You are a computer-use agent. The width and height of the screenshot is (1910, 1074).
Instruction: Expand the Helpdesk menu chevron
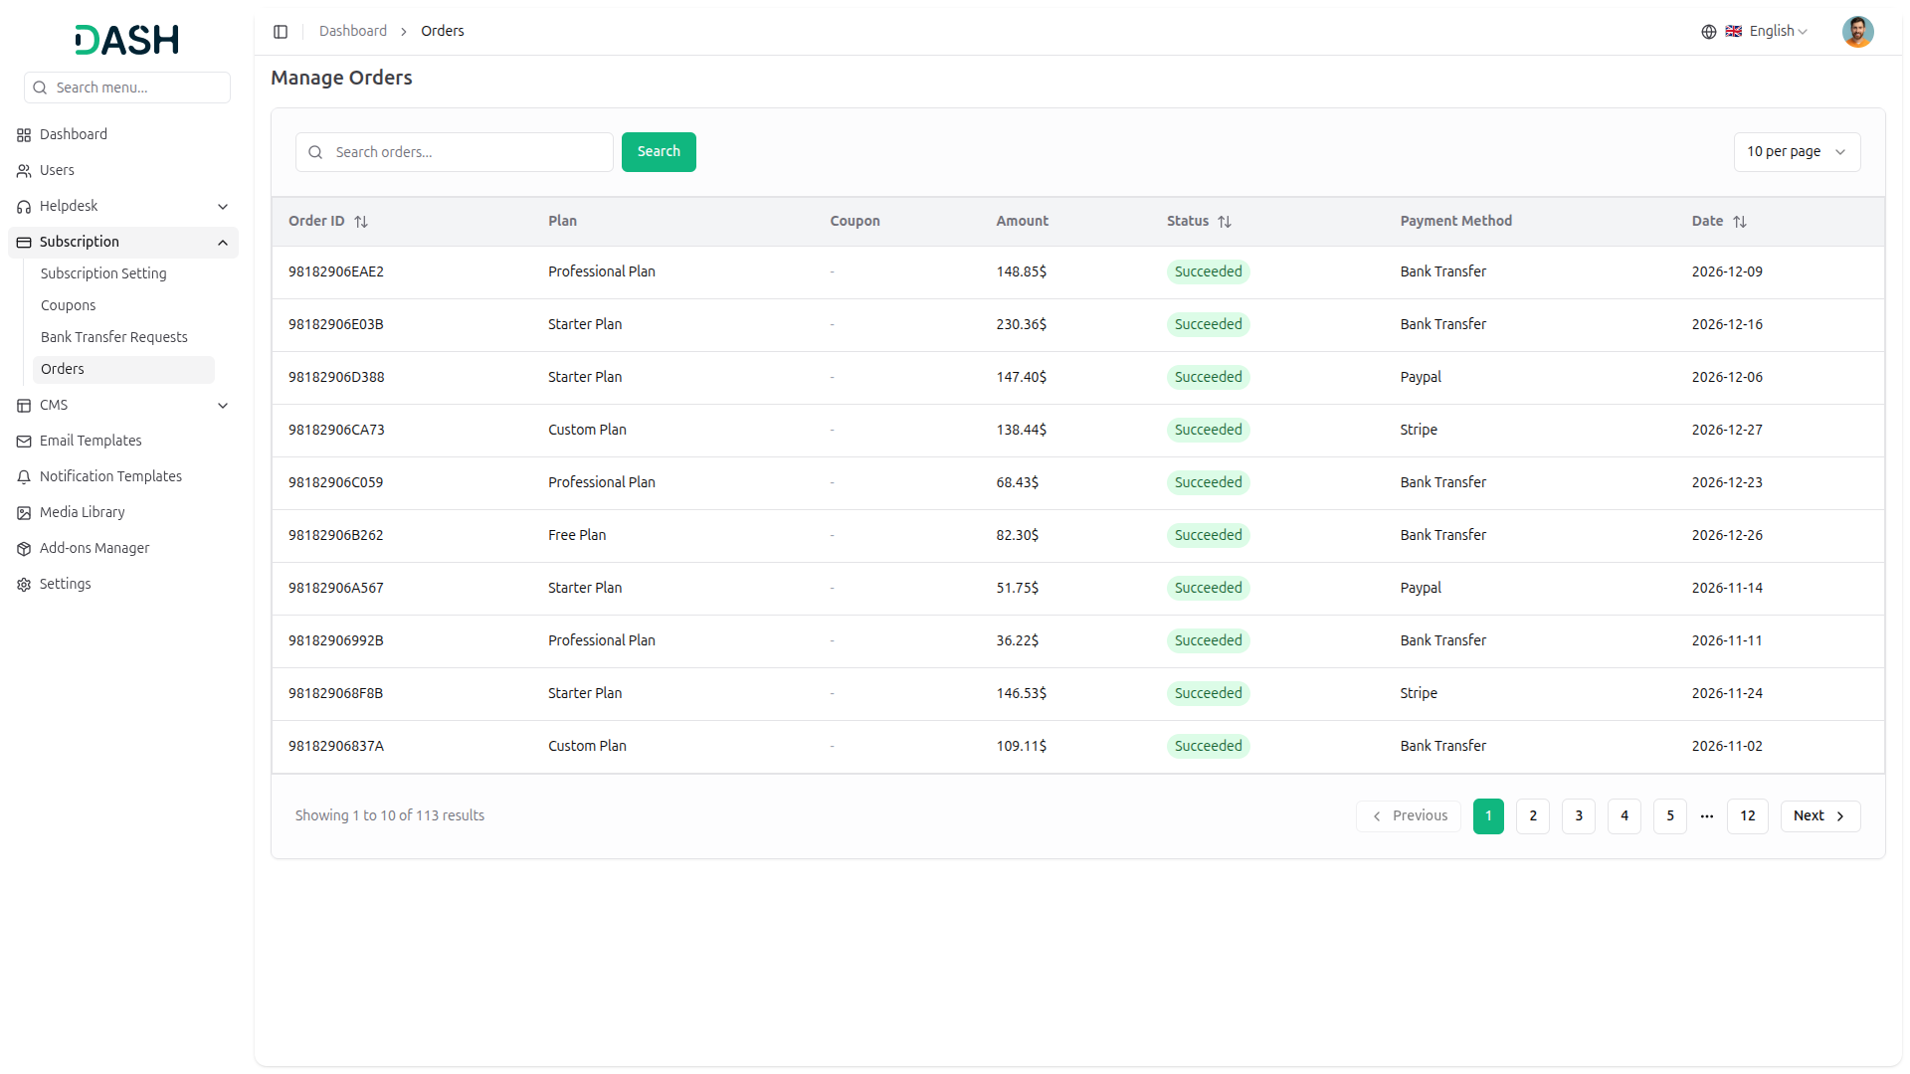pos(223,207)
